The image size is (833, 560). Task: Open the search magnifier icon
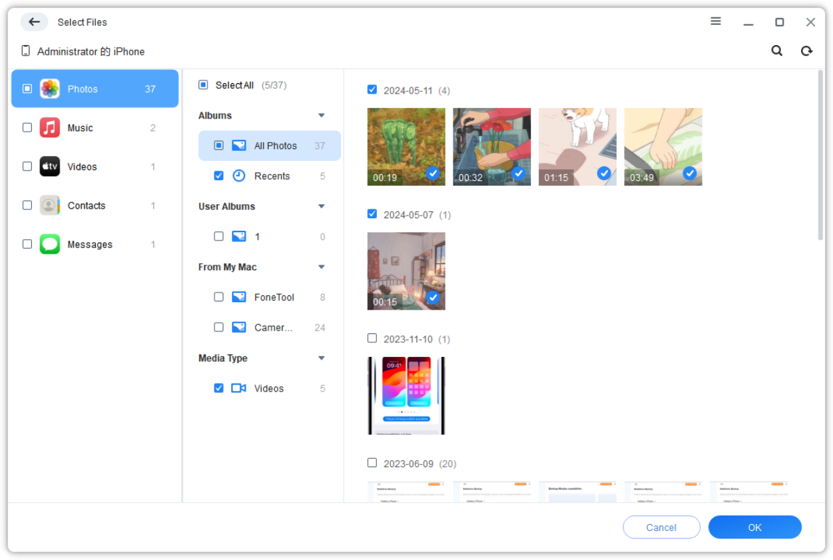click(777, 51)
